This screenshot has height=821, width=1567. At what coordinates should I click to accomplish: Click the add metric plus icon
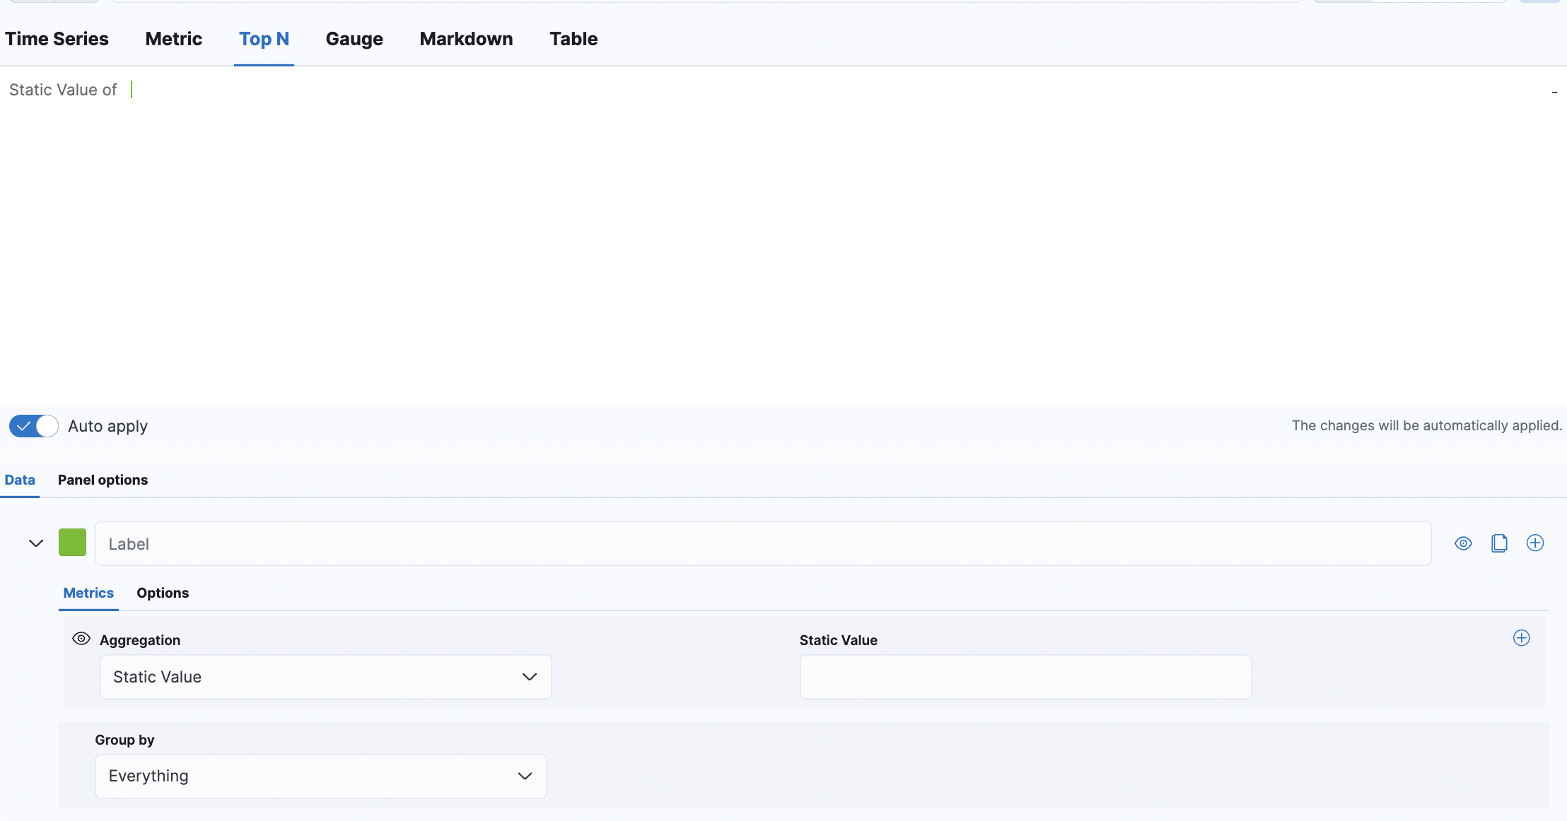click(x=1521, y=638)
